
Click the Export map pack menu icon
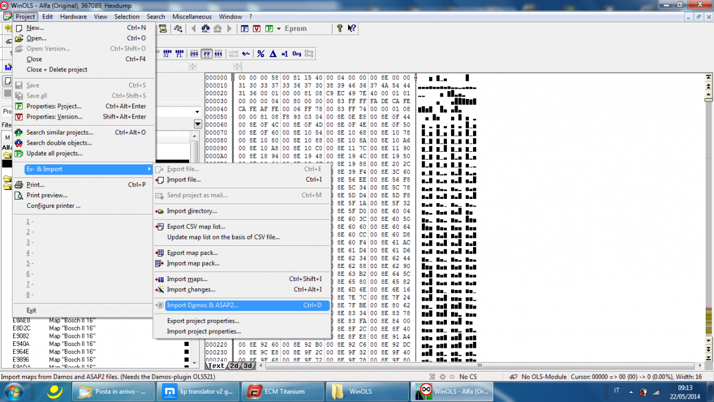point(159,253)
